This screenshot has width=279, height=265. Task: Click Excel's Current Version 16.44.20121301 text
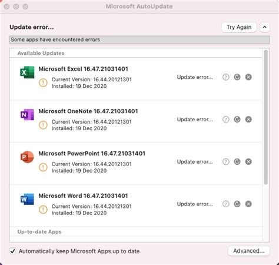[x=92, y=79]
